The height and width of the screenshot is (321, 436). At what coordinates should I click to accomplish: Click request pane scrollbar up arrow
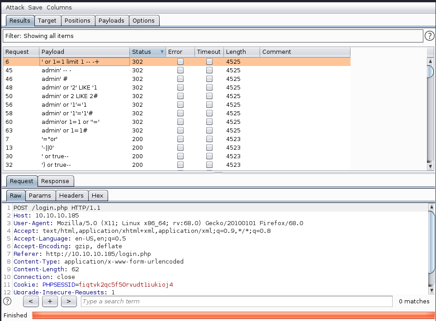(431, 207)
